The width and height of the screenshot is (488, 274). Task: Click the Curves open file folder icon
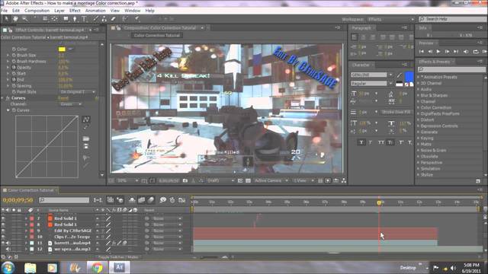coord(86,139)
